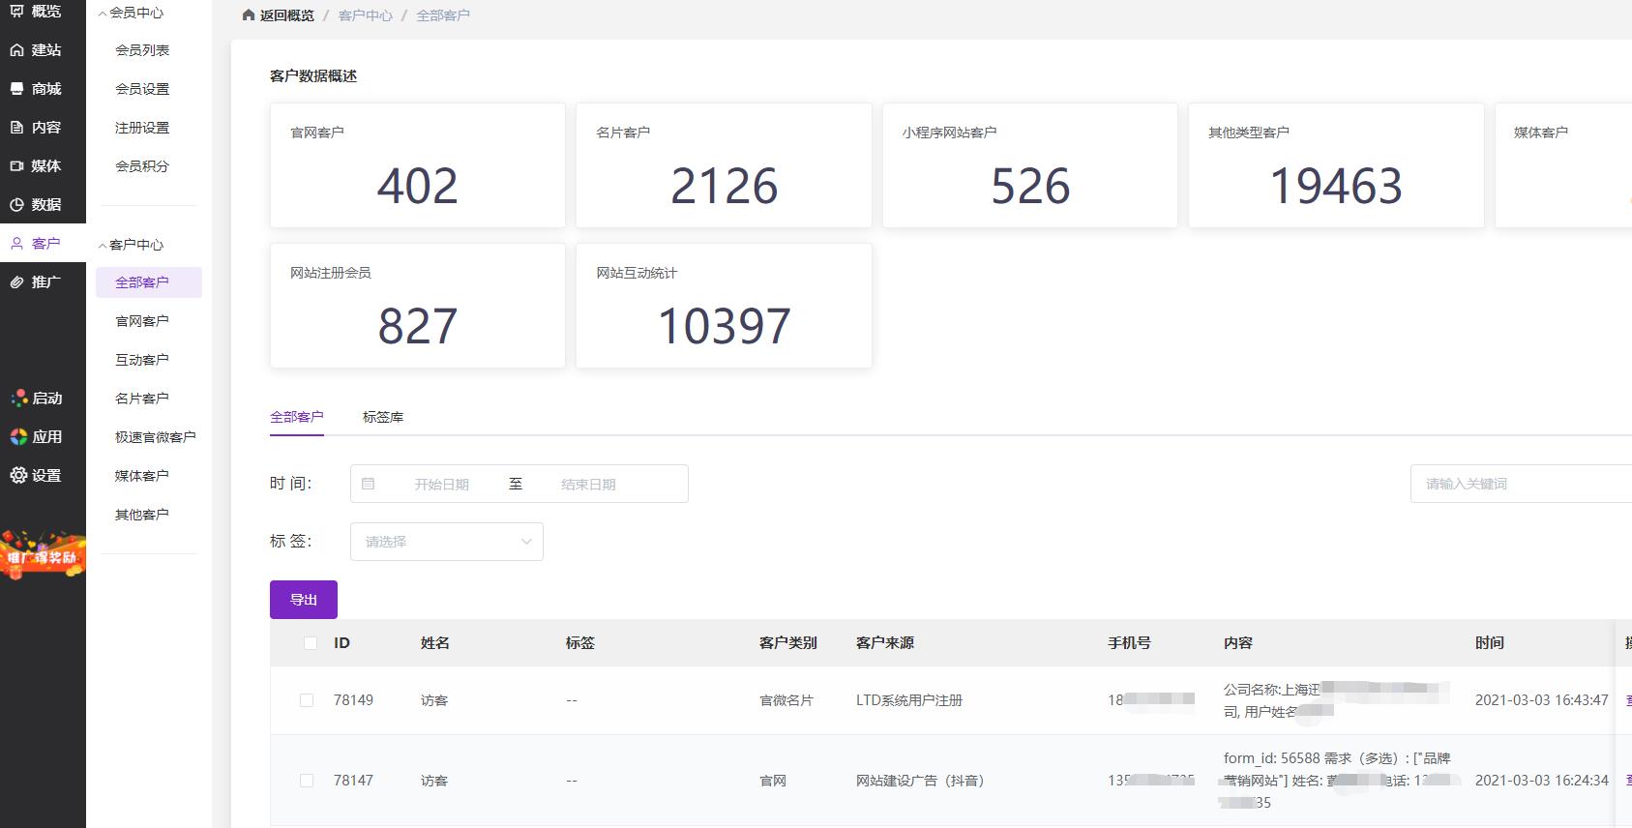This screenshot has width=1632, height=828.
Task: Toggle the select-all checkbox in table header
Action: point(310,643)
